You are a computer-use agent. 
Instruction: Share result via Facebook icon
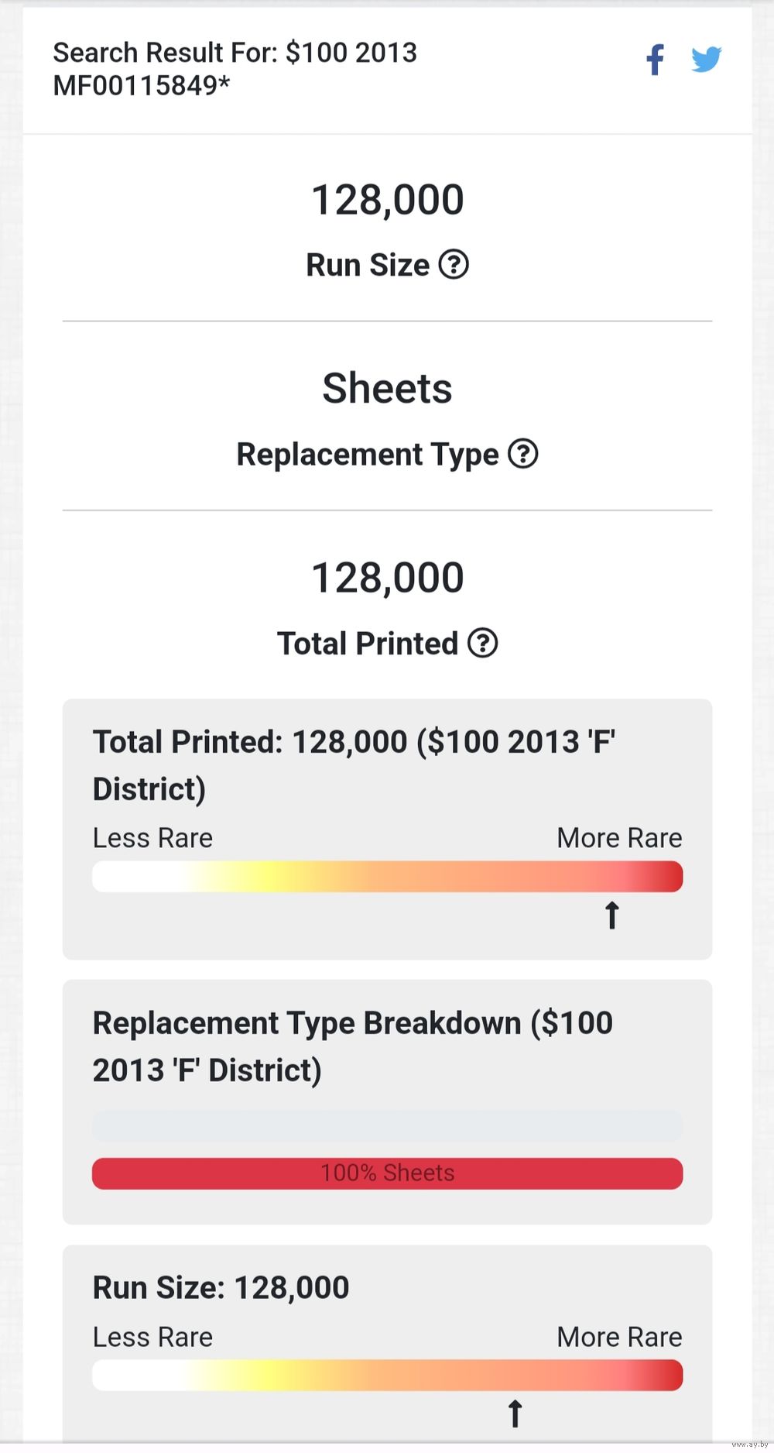(x=655, y=60)
